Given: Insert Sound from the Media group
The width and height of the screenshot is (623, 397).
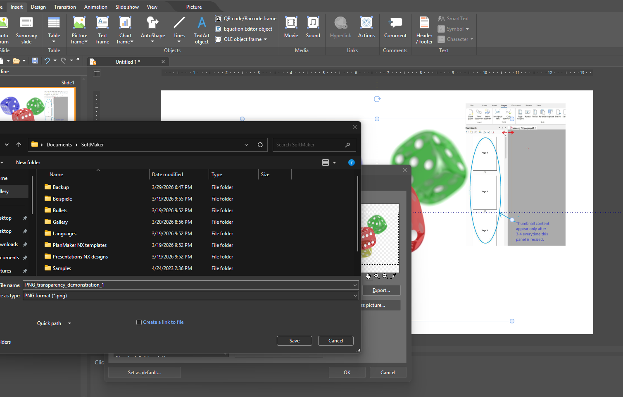Looking at the screenshot, I should point(313,24).
